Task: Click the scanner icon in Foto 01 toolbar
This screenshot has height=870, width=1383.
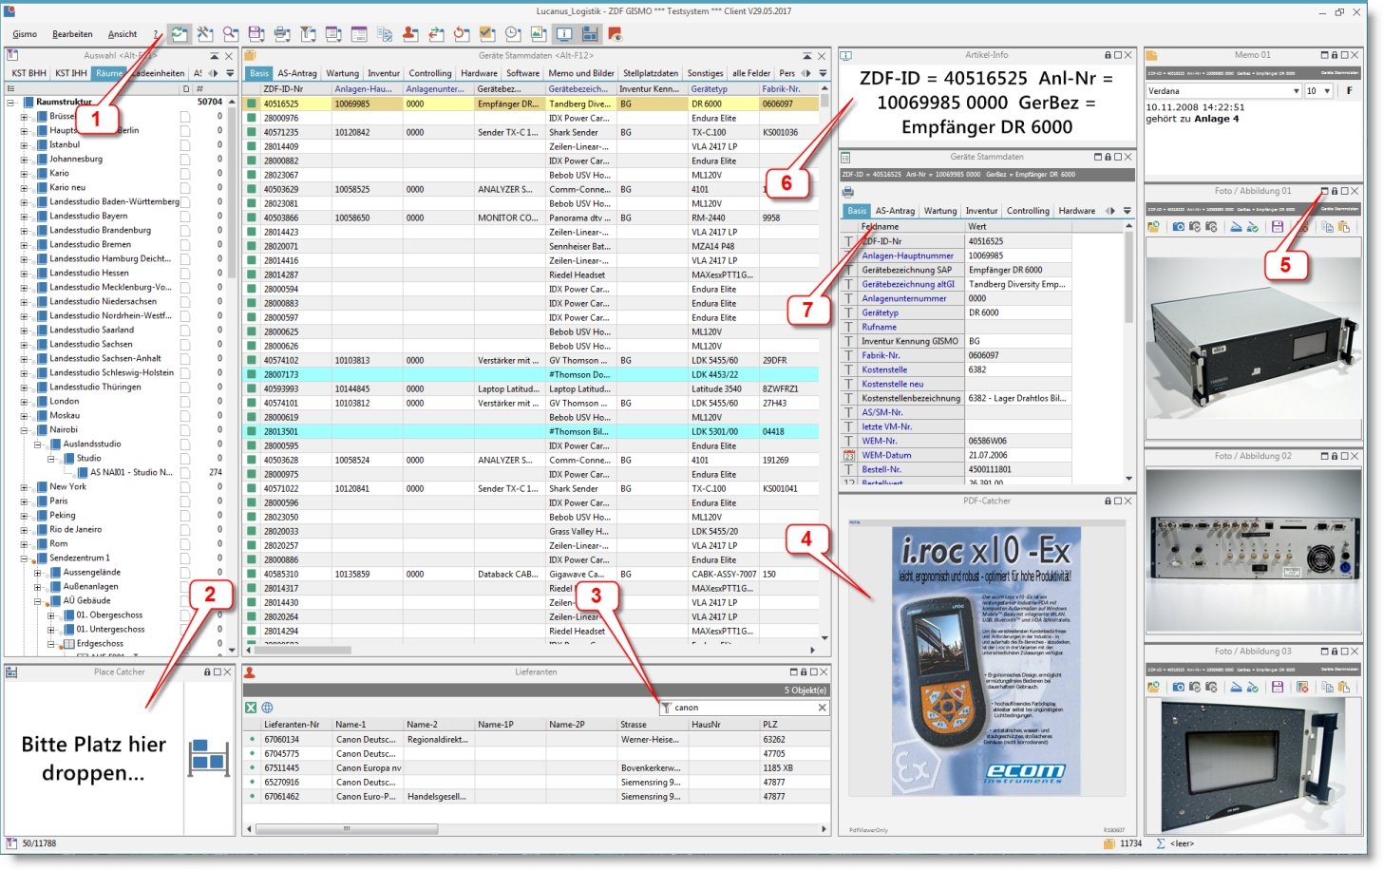Action: click(x=1236, y=227)
